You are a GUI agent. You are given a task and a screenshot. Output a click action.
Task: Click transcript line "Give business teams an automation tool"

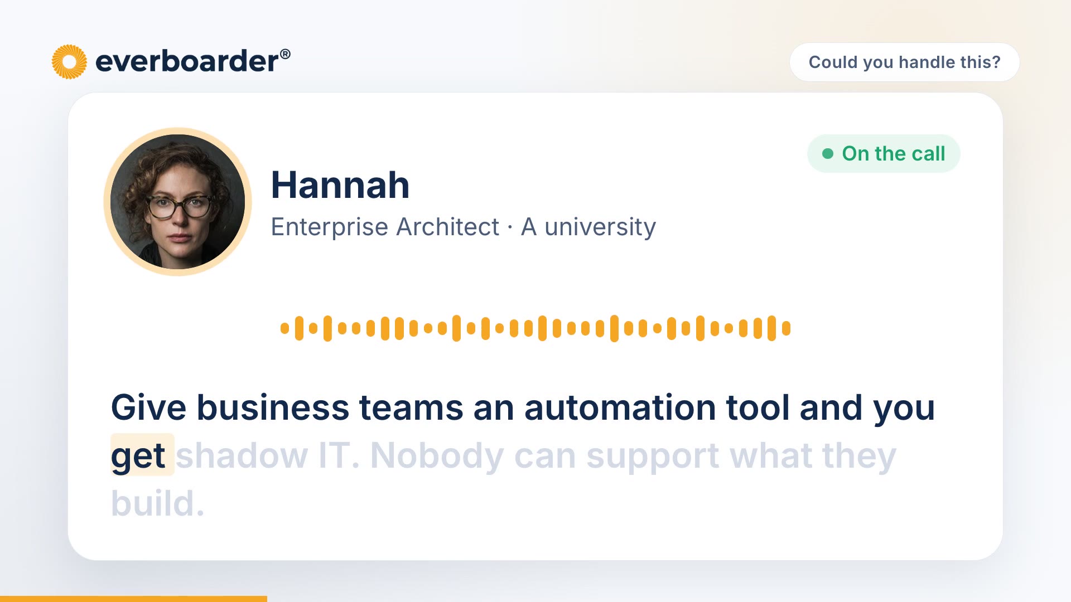tap(450, 407)
